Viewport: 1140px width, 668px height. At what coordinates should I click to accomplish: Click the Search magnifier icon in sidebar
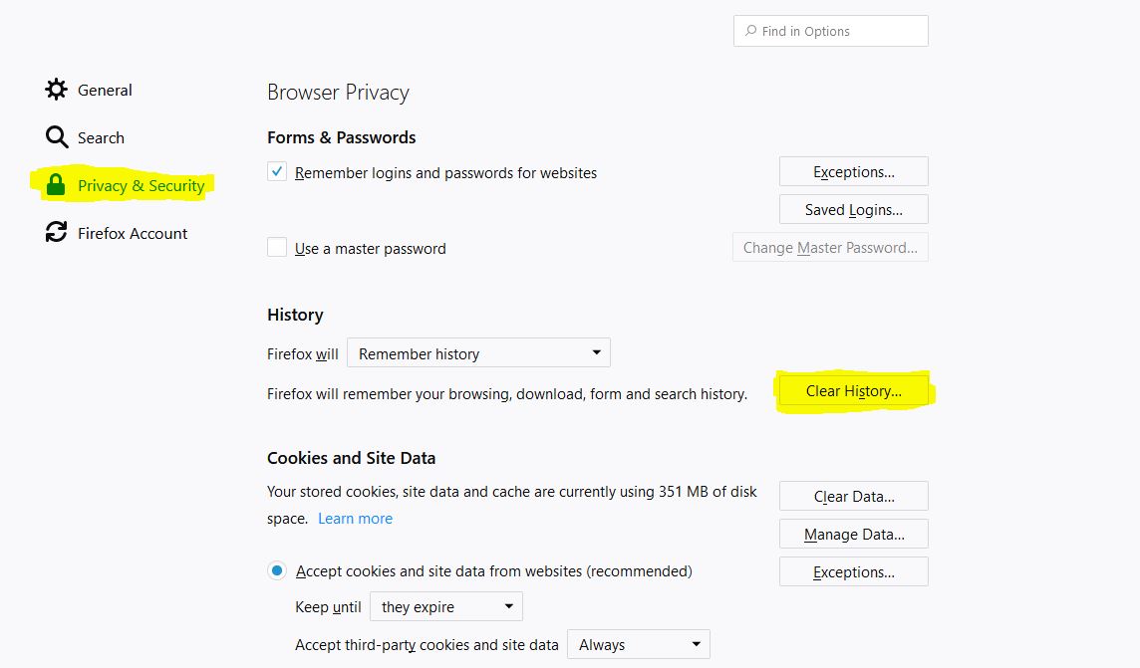pyautogui.click(x=56, y=137)
